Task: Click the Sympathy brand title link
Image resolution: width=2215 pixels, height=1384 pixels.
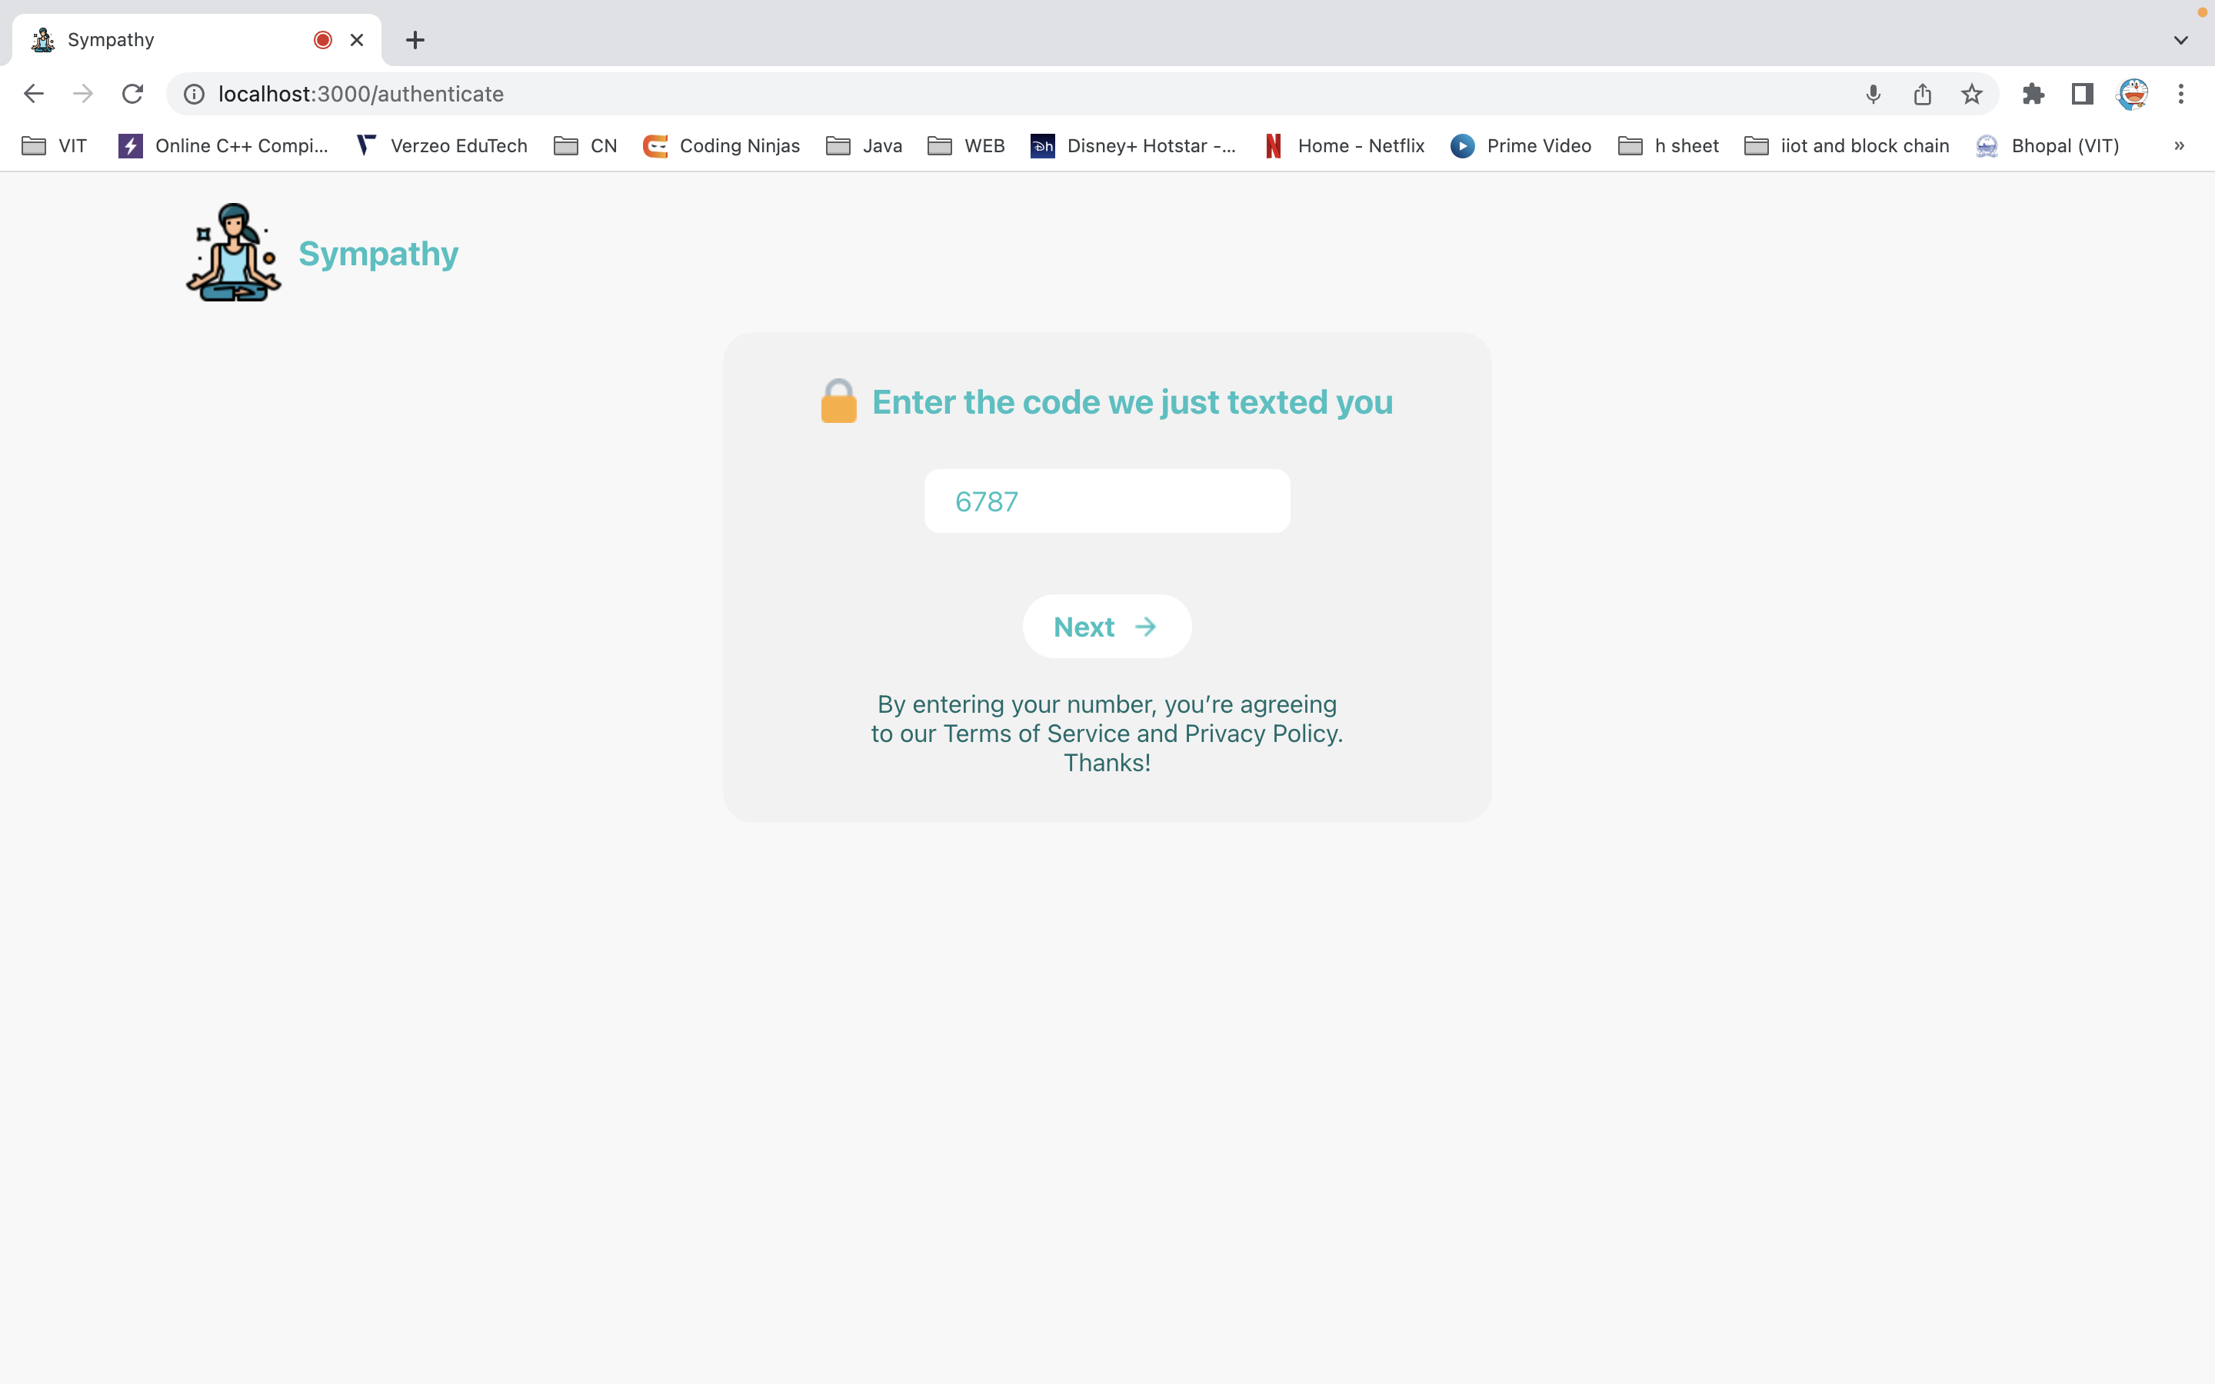Action: pos(378,254)
